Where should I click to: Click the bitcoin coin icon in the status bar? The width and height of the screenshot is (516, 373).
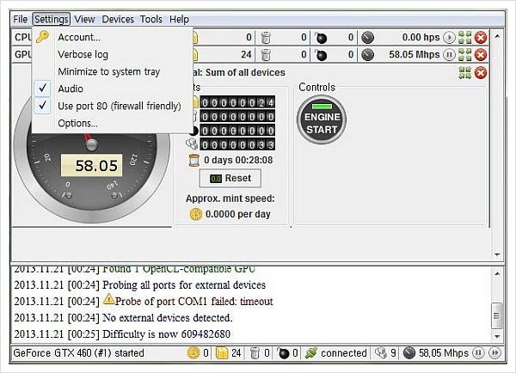tap(193, 353)
